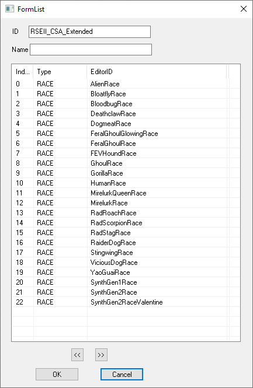
Task: Click the RACE type cell in row 19
Action: click(x=45, y=272)
